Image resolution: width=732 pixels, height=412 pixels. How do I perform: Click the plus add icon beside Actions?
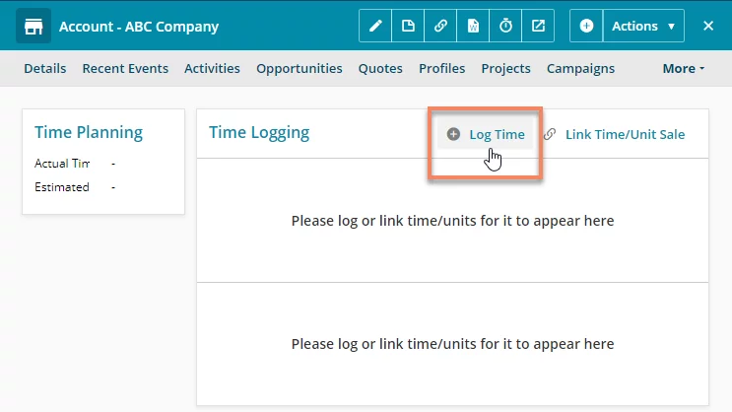click(x=586, y=26)
